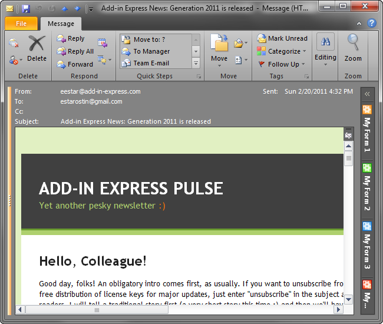Select the 'Team E-mail' quick step

[156, 63]
